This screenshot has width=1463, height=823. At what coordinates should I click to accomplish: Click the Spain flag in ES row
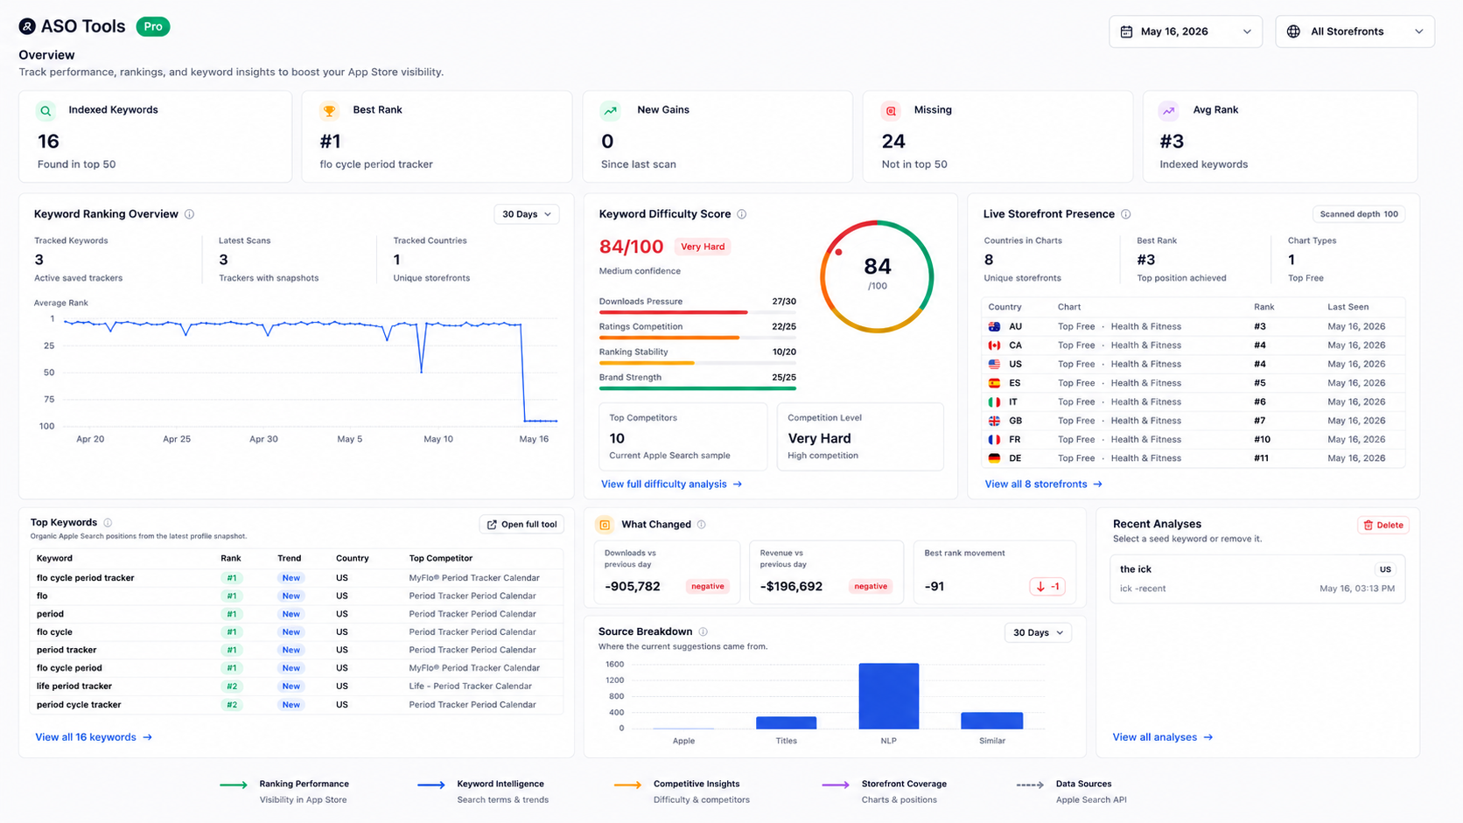click(994, 383)
